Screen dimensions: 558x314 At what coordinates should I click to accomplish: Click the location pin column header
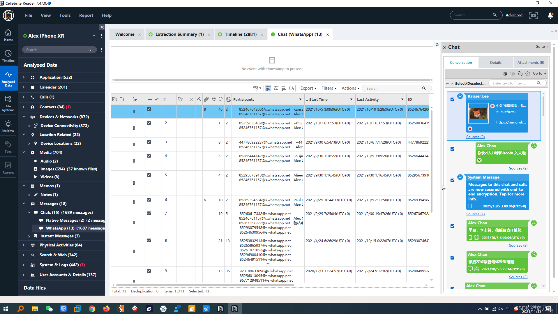pyautogui.click(x=214, y=99)
